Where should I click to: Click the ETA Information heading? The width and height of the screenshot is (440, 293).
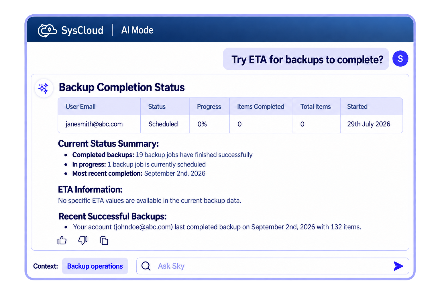click(90, 189)
